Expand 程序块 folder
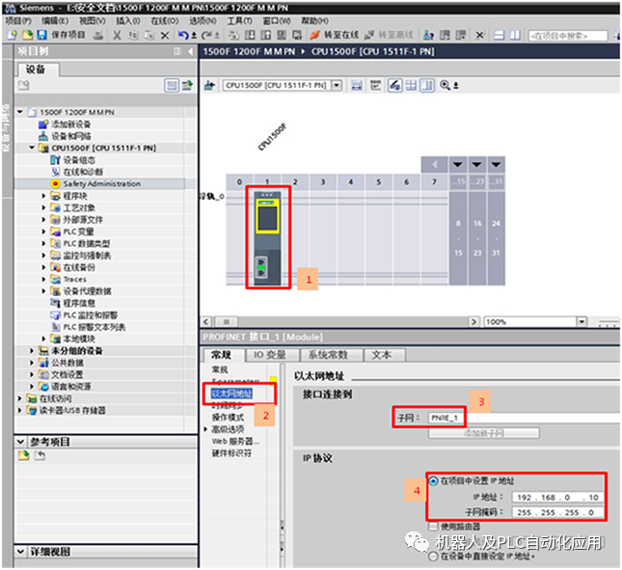Viewport: 622px width, 570px height. pos(44,196)
